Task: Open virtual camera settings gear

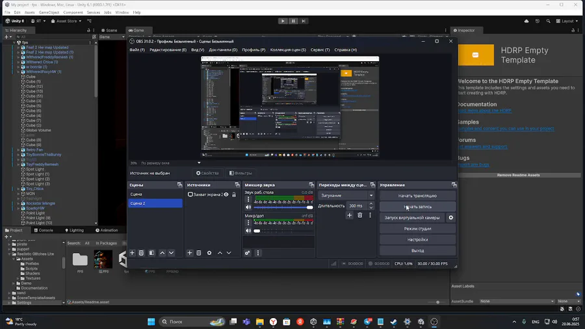Action: pos(450,217)
